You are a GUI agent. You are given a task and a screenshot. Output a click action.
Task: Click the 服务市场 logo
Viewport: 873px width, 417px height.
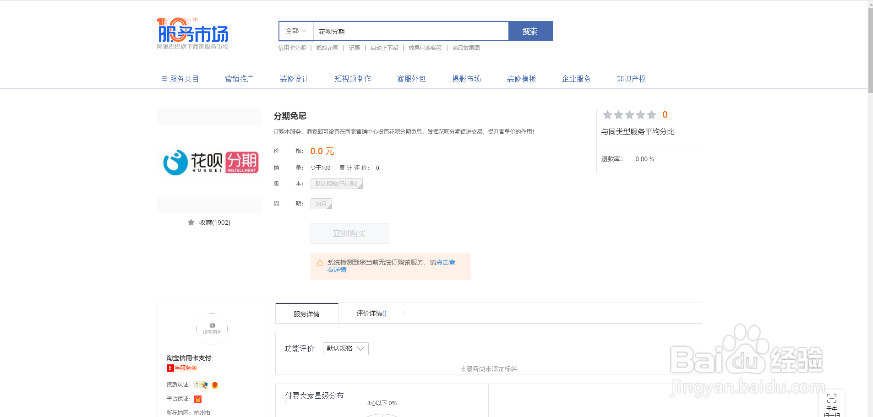tap(192, 33)
